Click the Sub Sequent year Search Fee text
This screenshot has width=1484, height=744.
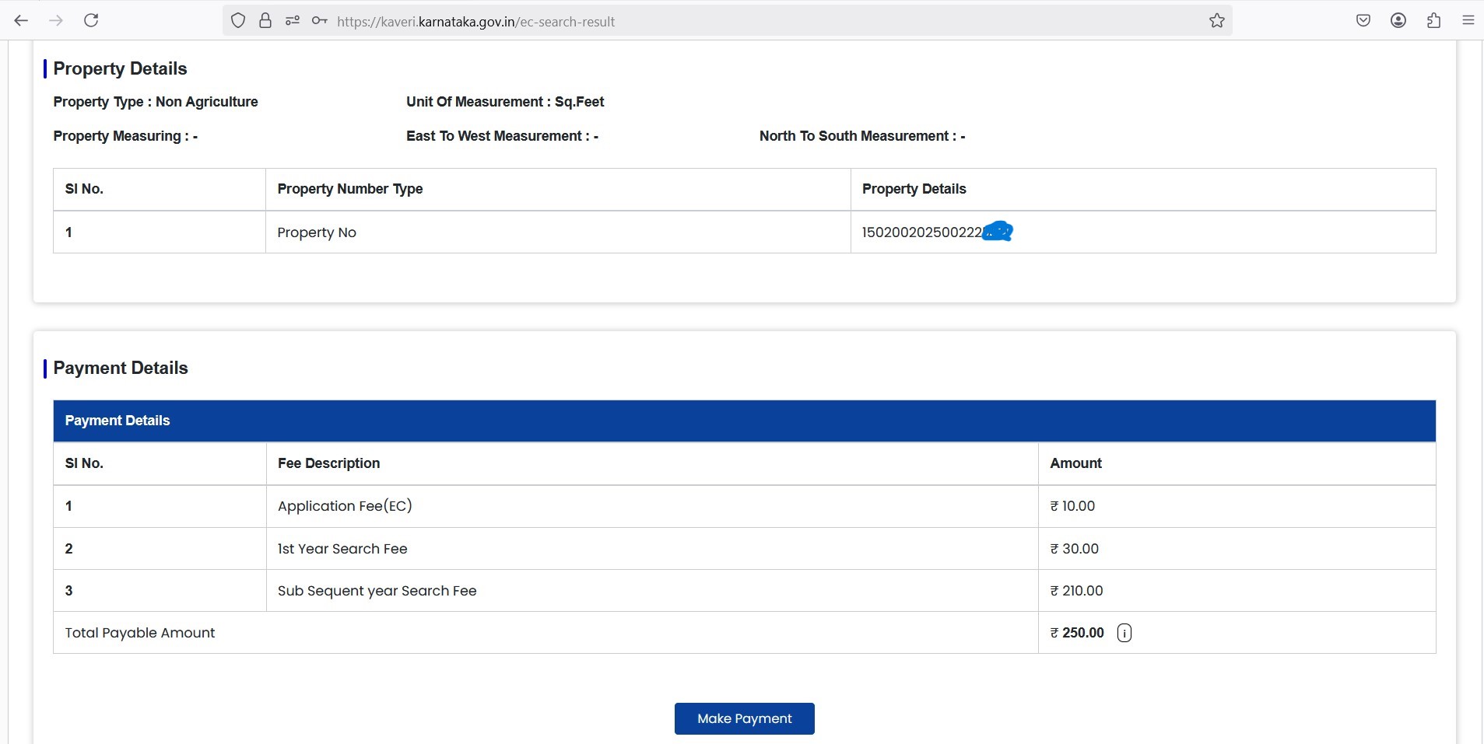(x=377, y=591)
